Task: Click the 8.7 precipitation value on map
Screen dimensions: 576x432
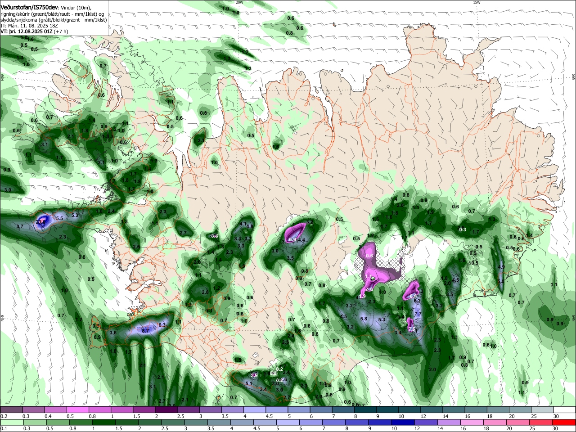Action: tap(145, 330)
